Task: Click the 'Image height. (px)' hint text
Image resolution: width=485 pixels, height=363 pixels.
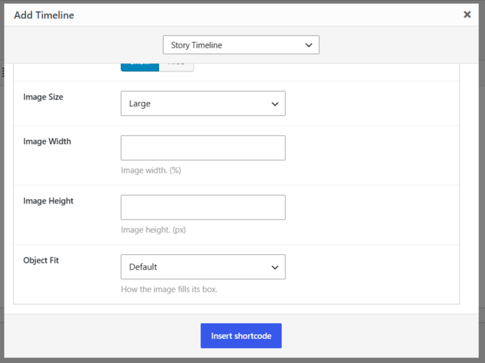Action: tap(153, 230)
